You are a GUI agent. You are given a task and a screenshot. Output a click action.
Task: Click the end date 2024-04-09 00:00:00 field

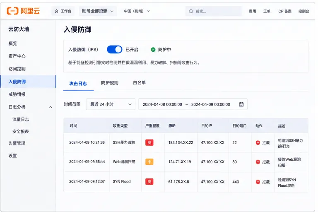tap(210, 104)
